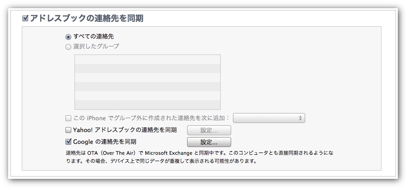406x187 pixels.
Task: Select the 選択したグループ radio button
Action: pos(68,46)
